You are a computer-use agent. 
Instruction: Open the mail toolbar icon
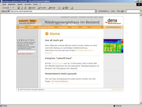click(x=59, y=8)
